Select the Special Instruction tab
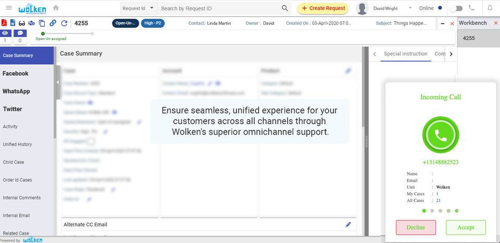The height and width of the screenshot is (243, 500). point(405,54)
